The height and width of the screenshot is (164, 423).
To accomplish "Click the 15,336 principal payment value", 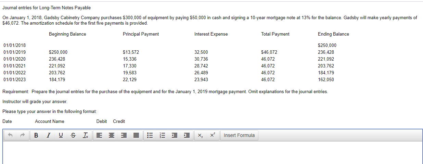I will pyautogui.click(x=130, y=59).
